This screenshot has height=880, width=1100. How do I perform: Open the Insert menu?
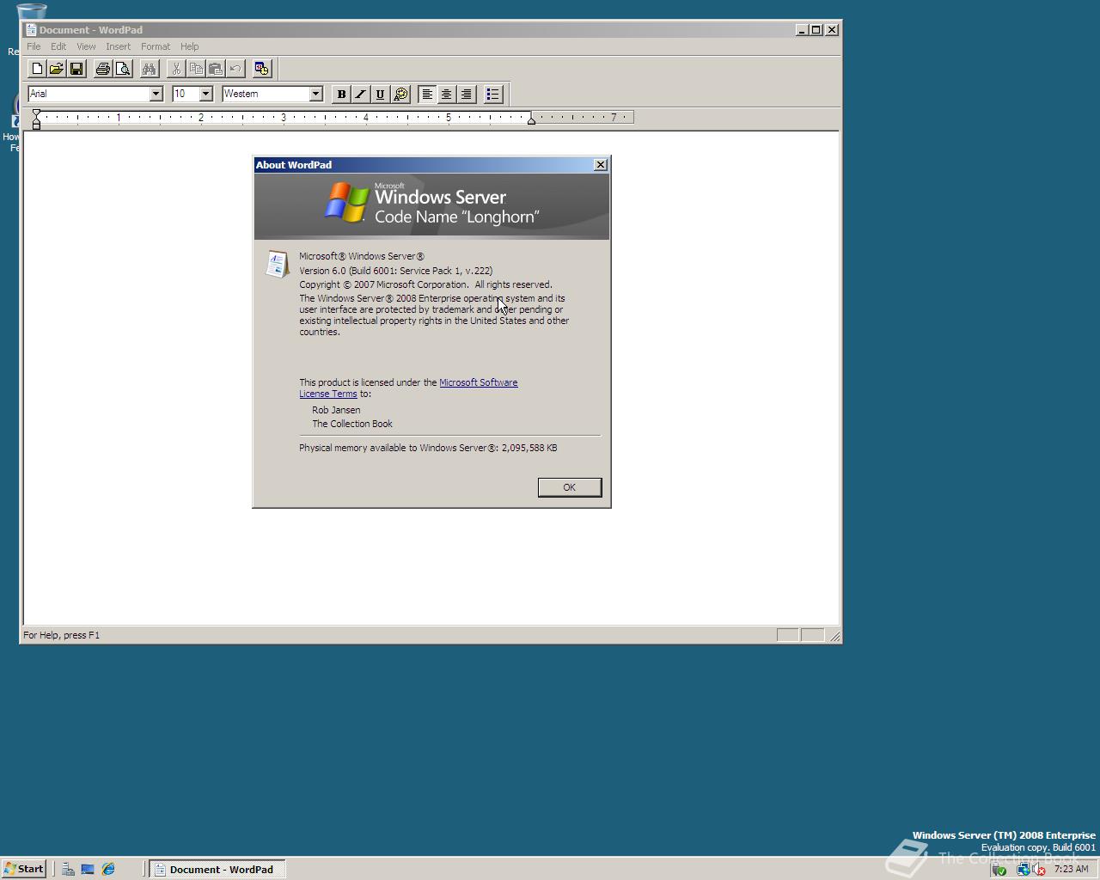119,46
